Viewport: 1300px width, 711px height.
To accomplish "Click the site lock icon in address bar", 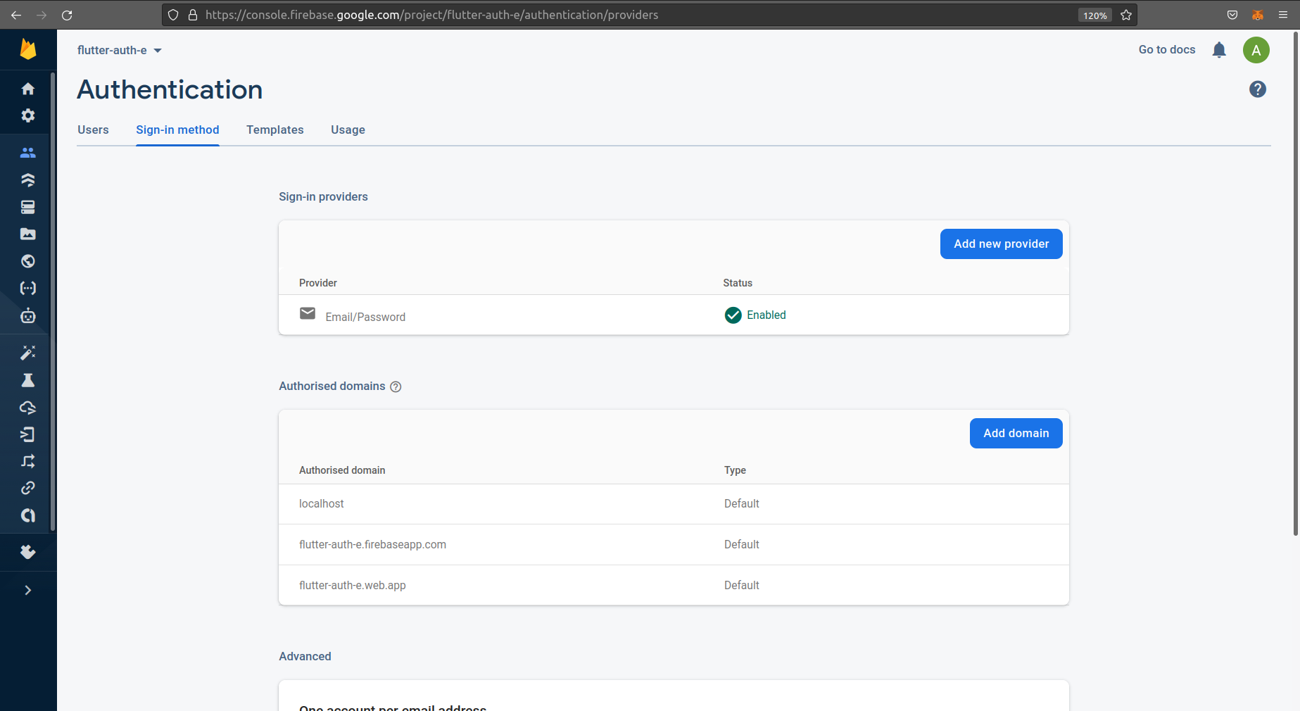I will click(193, 15).
